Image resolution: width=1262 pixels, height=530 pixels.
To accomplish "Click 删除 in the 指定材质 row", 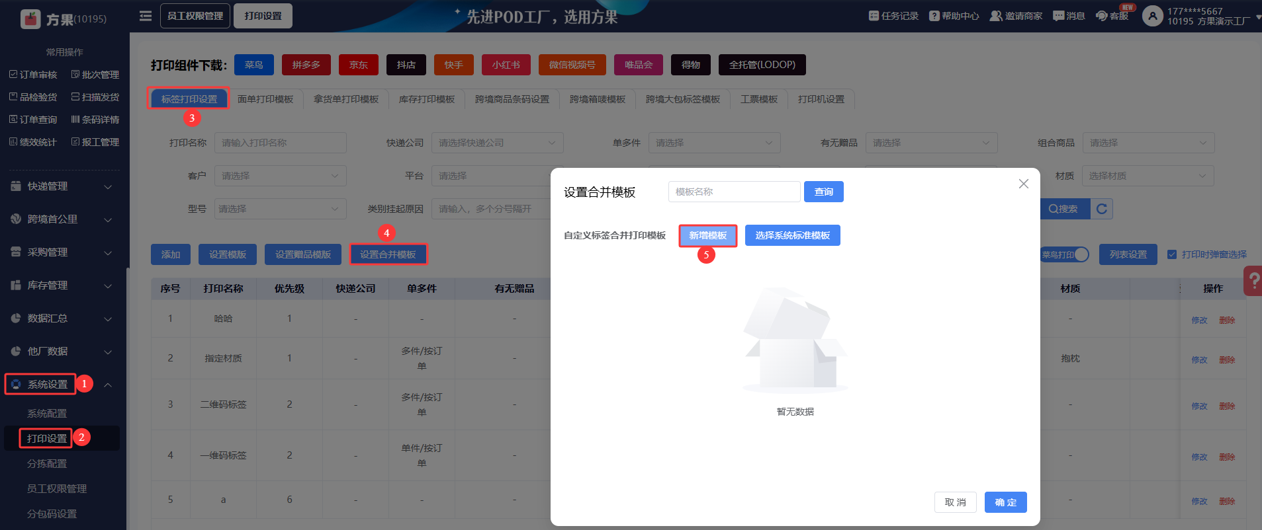I will [1227, 360].
